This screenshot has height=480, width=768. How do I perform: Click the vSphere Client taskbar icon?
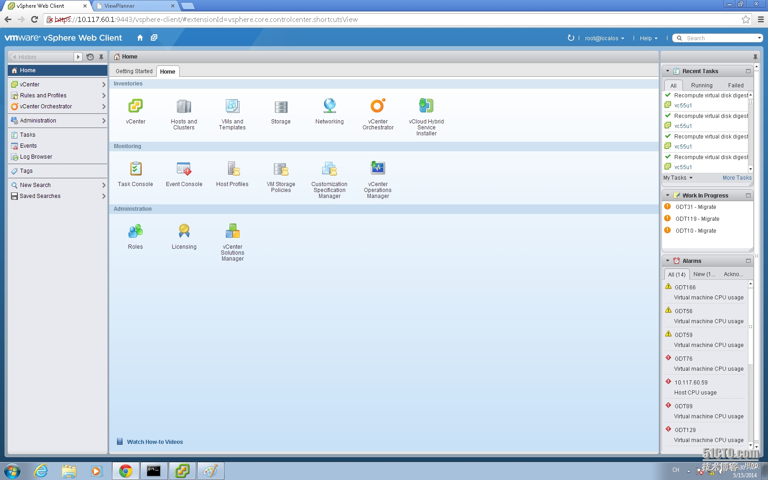coord(182,471)
